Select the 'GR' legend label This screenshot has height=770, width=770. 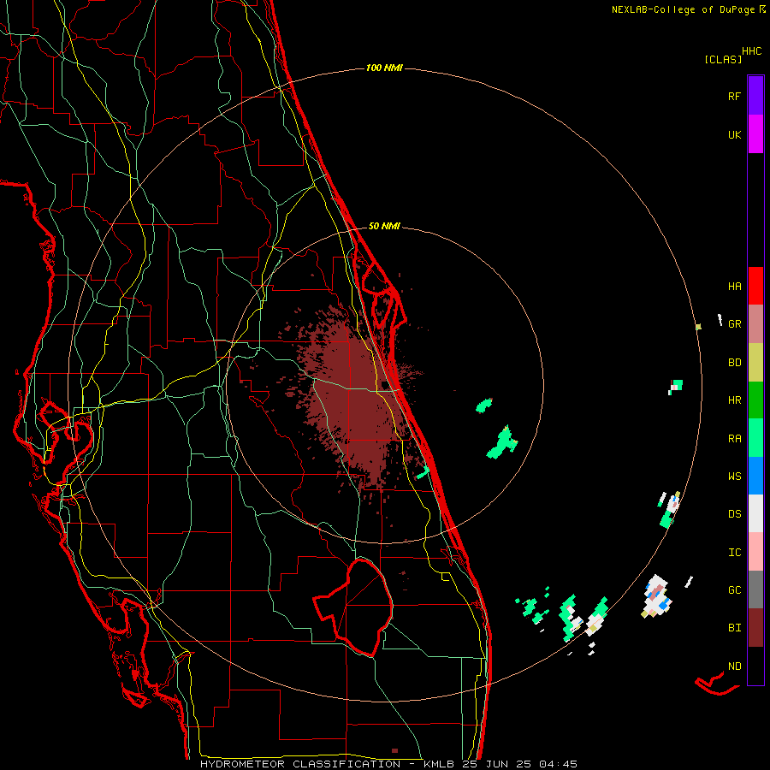tap(734, 323)
